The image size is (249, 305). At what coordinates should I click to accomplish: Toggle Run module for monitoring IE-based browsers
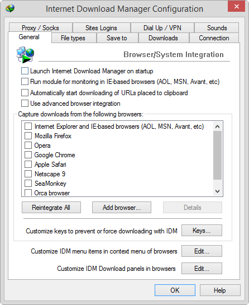(25, 82)
